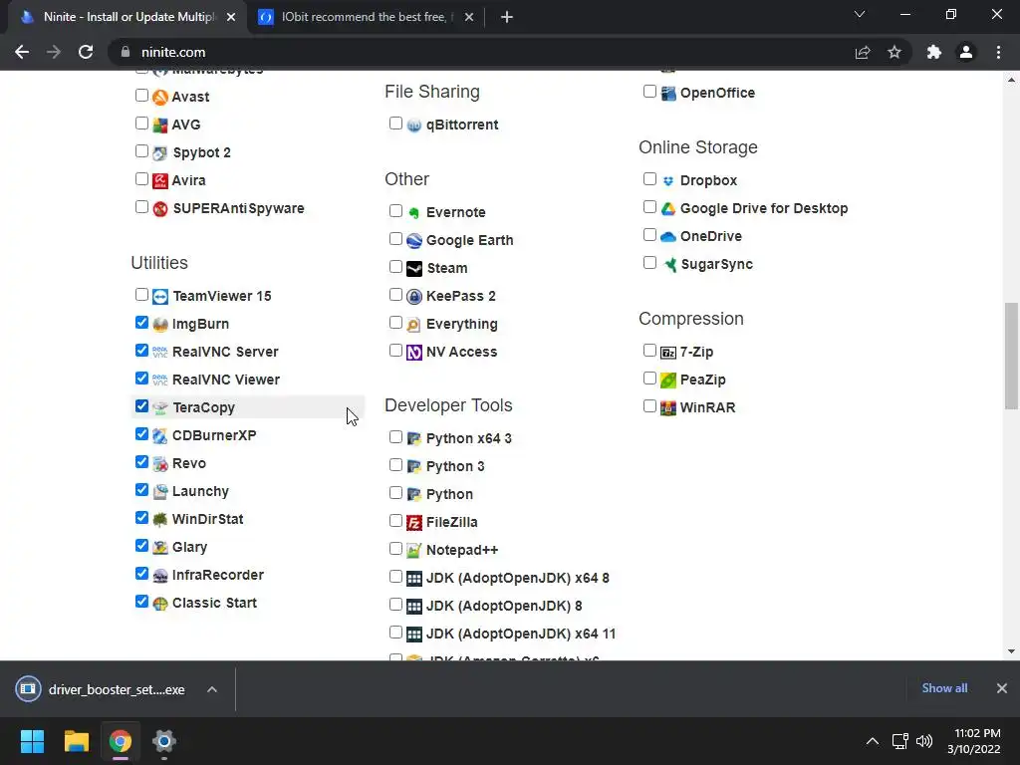Click the Classic Start icon

[160, 603]
